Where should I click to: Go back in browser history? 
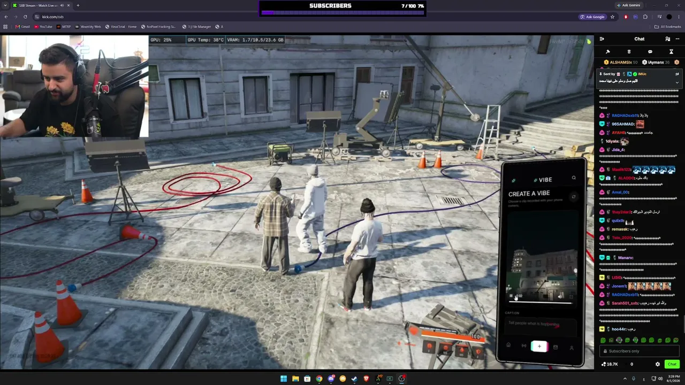(6, 17)
